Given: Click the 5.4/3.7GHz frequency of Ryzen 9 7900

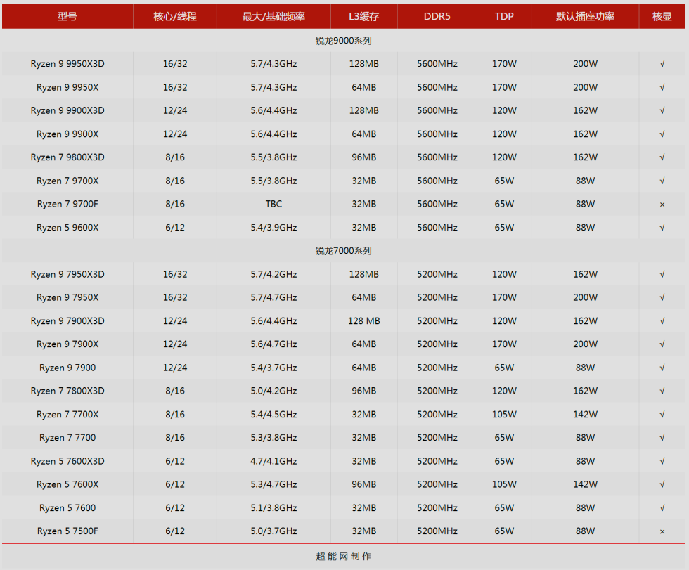Looking at the screenshot, I should click(273, 368).
